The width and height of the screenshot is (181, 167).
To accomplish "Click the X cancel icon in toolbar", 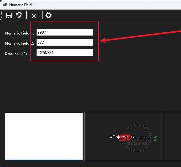I will 34,16.
